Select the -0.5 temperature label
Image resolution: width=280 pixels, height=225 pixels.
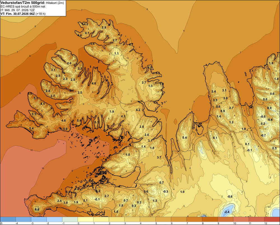tap(263, 117)
